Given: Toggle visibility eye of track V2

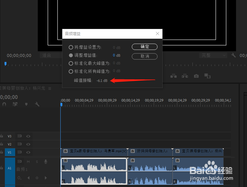Looking at the screenshot, I should click(28, 144).
